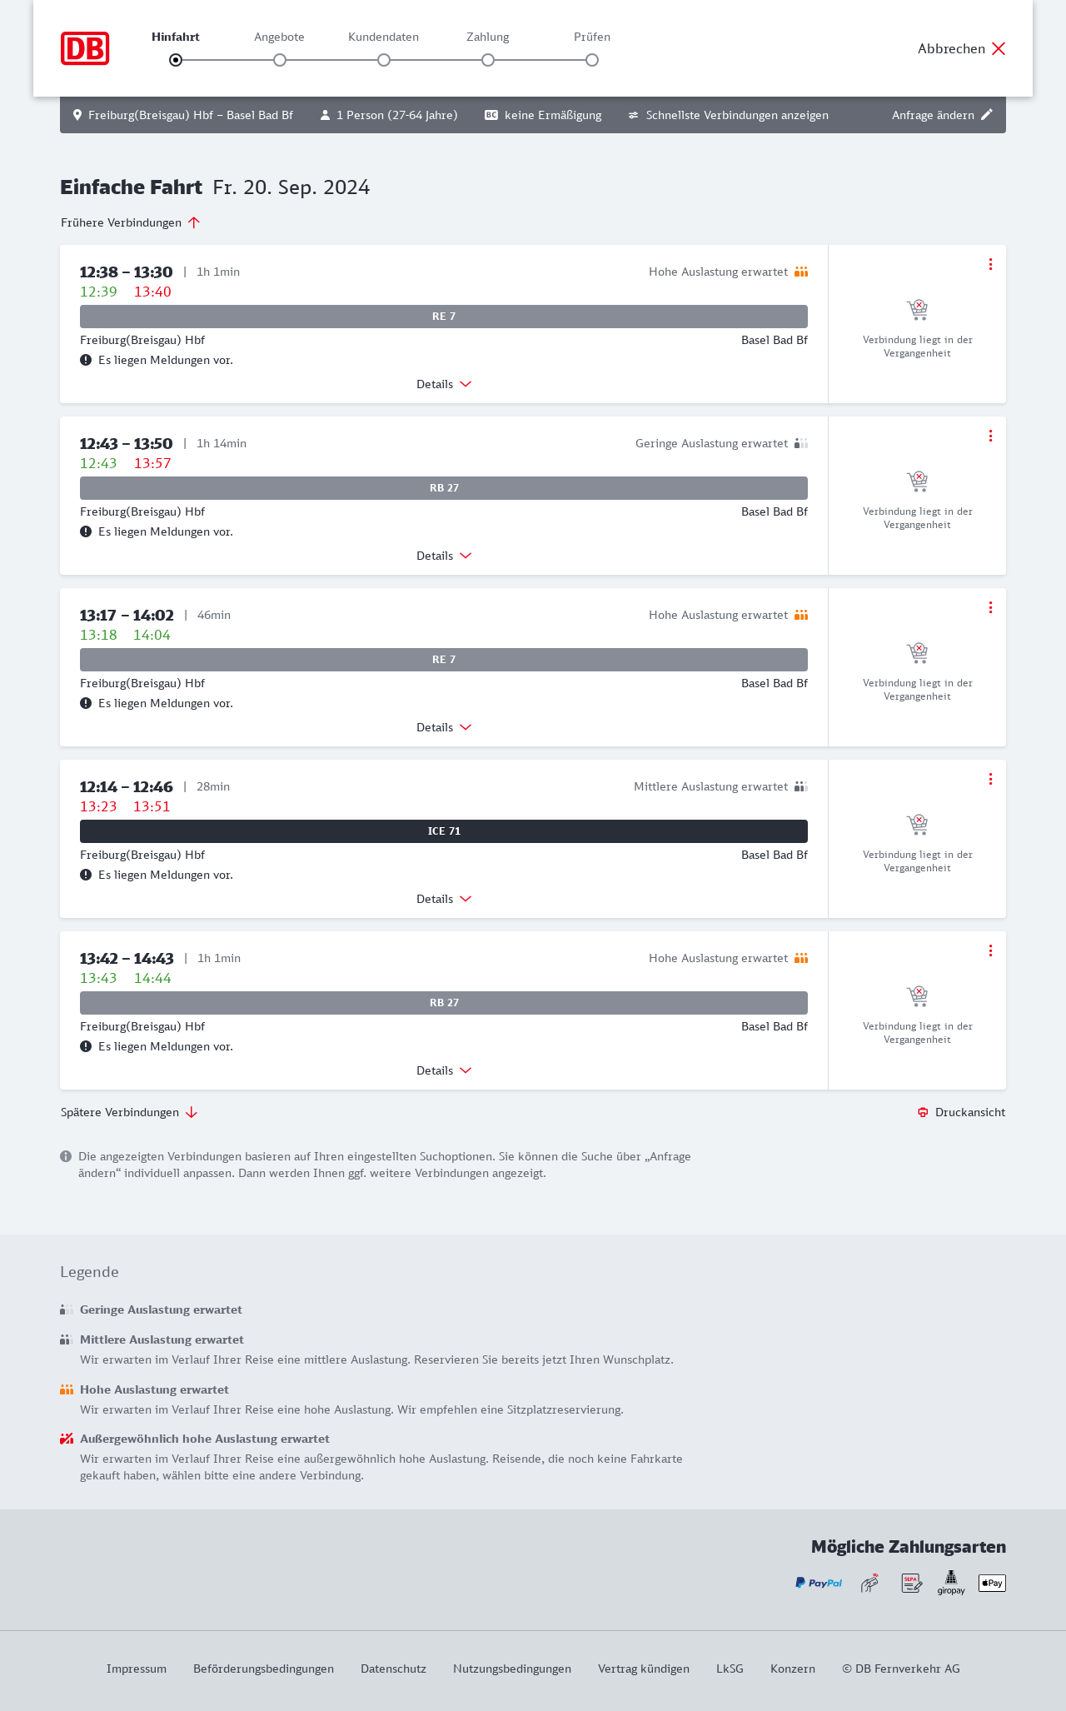Select the Angebote step circle

pos(280,60)
